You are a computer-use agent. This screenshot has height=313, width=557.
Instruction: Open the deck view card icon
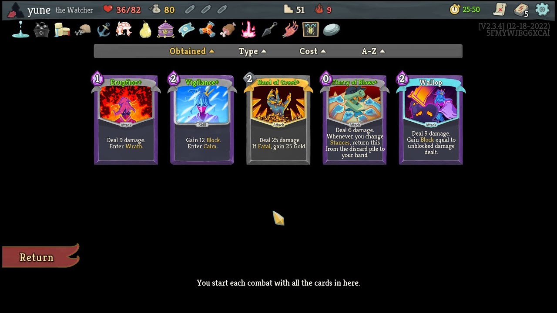tap(521, 10)
